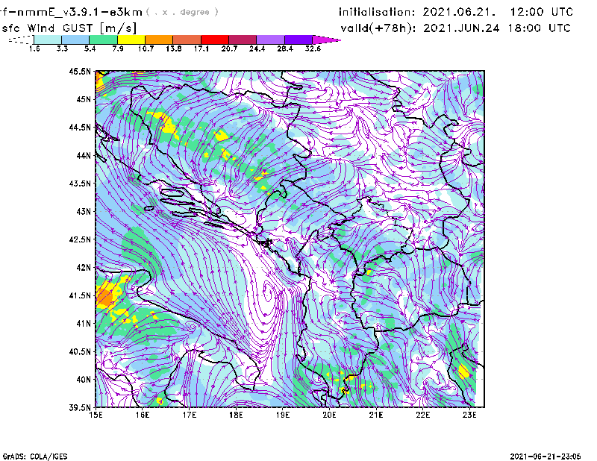Screen dimensions: 597x461
Task: Click the legend value 32.6
Action: point(313,48)
